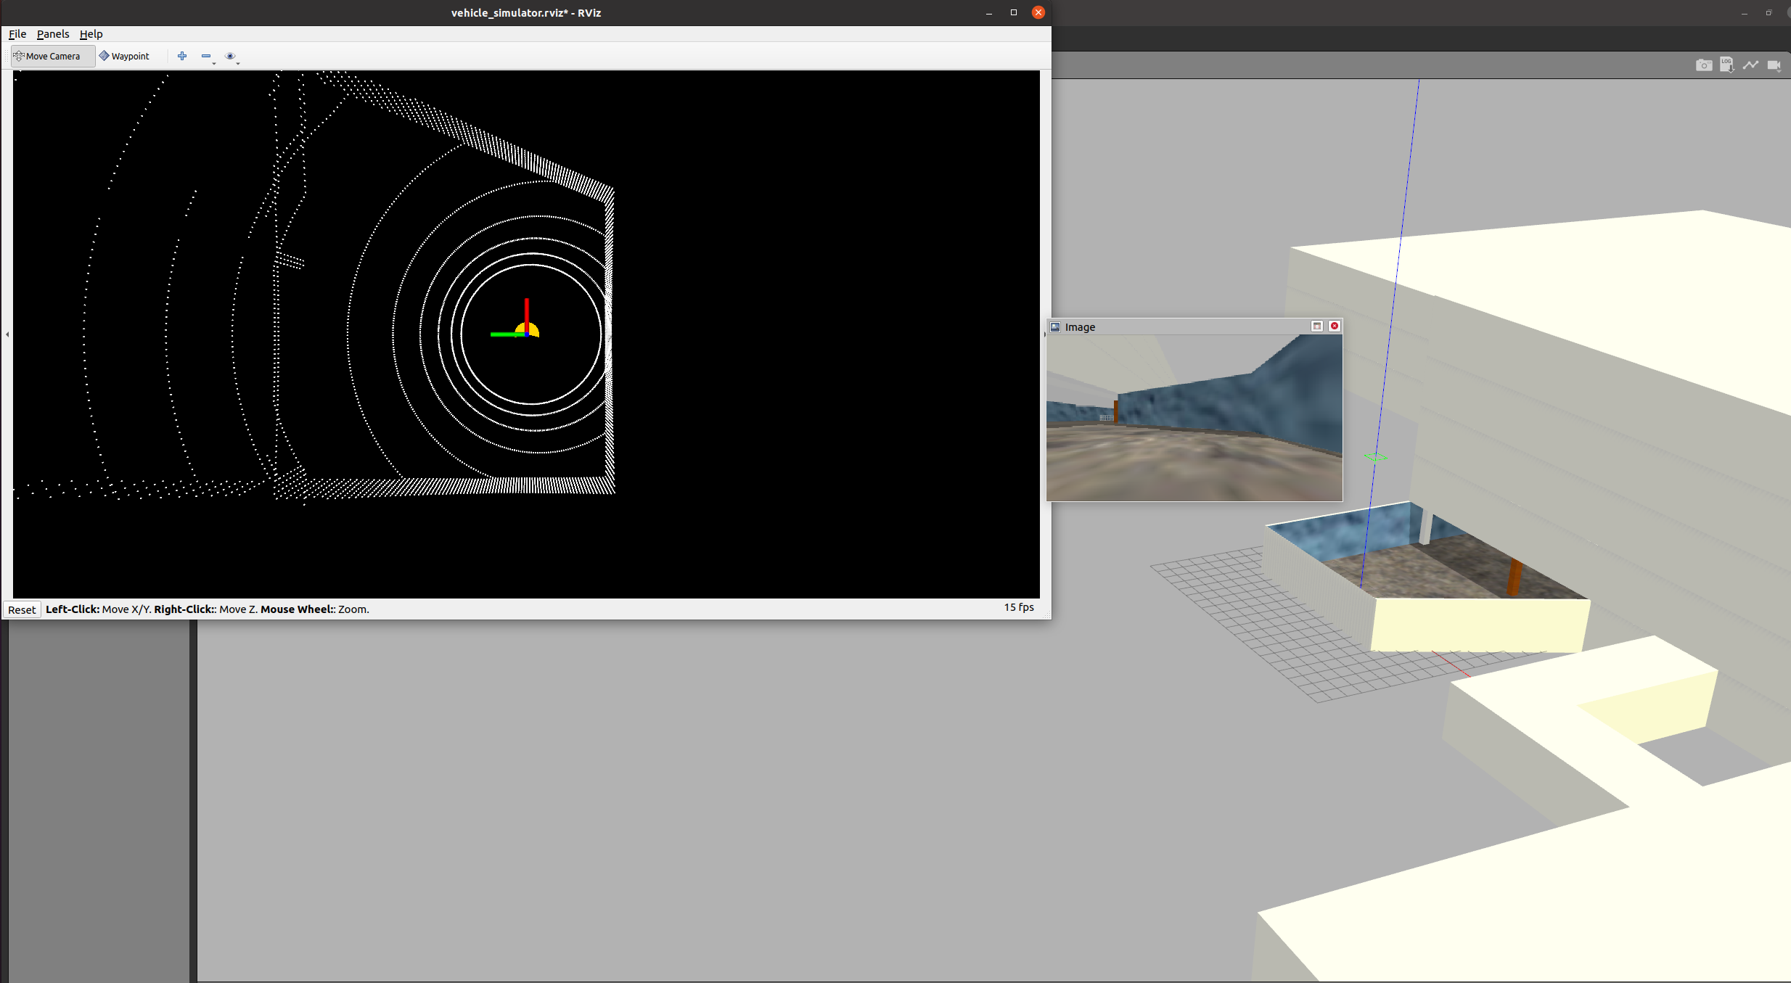Open the plot line-graph icon
This screenshot has height=983, width=1791.
(x=1750, y=65)
